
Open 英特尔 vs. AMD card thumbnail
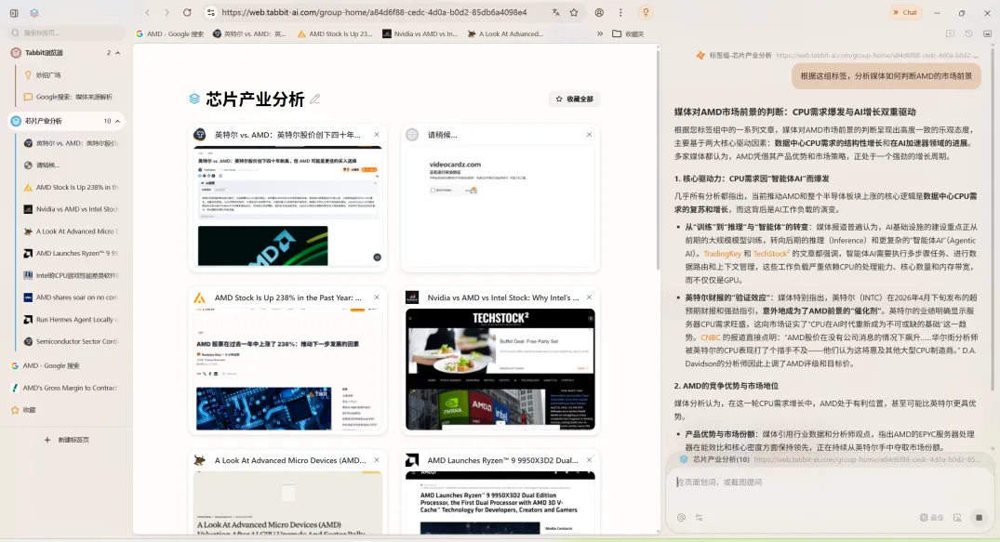tap(287, 206)
